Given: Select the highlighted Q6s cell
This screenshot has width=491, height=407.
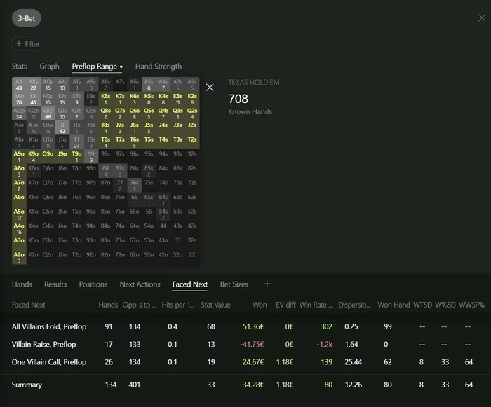Looking at the screenshot, I should click(x=135, y=113).
